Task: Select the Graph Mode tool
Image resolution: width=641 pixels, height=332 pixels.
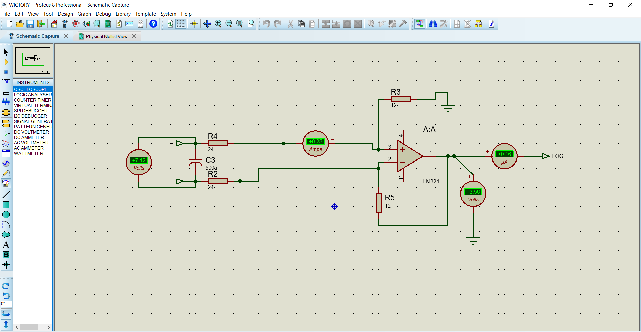Action: tap(6, 144)
